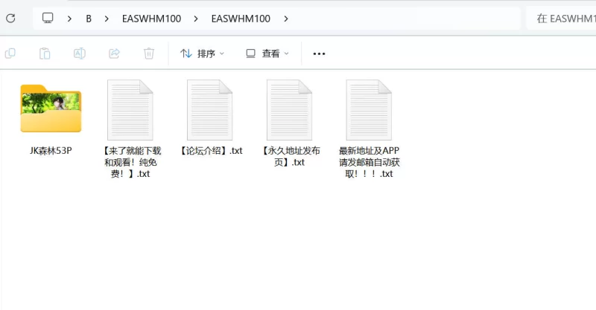This screenshot has height=310, width=596.
Task: Open the three-dot more options menu
Action: click(x=319, y=54)
